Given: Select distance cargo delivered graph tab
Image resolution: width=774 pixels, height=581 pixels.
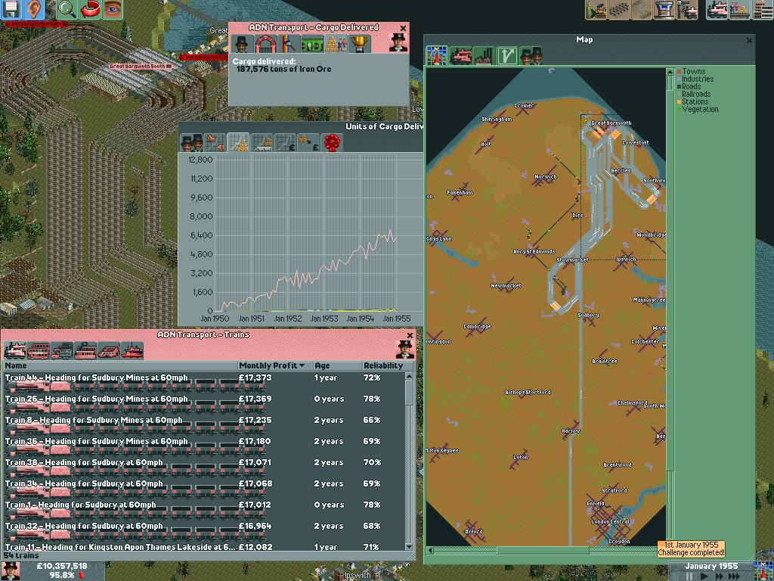Looking at the screenshot, I should (x=262, y=143).
